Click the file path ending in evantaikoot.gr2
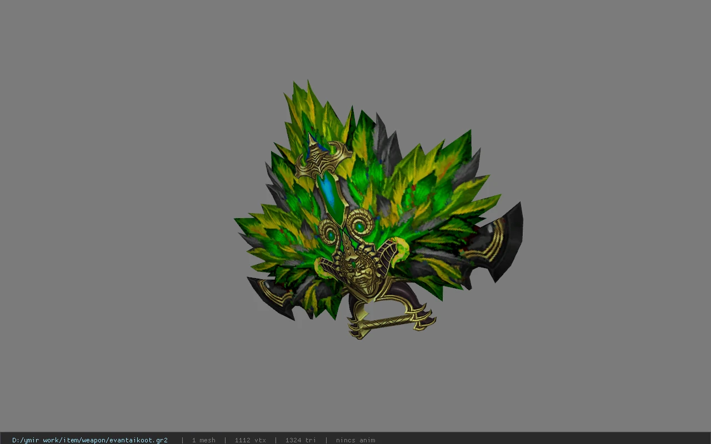 [x=90, y=440]
